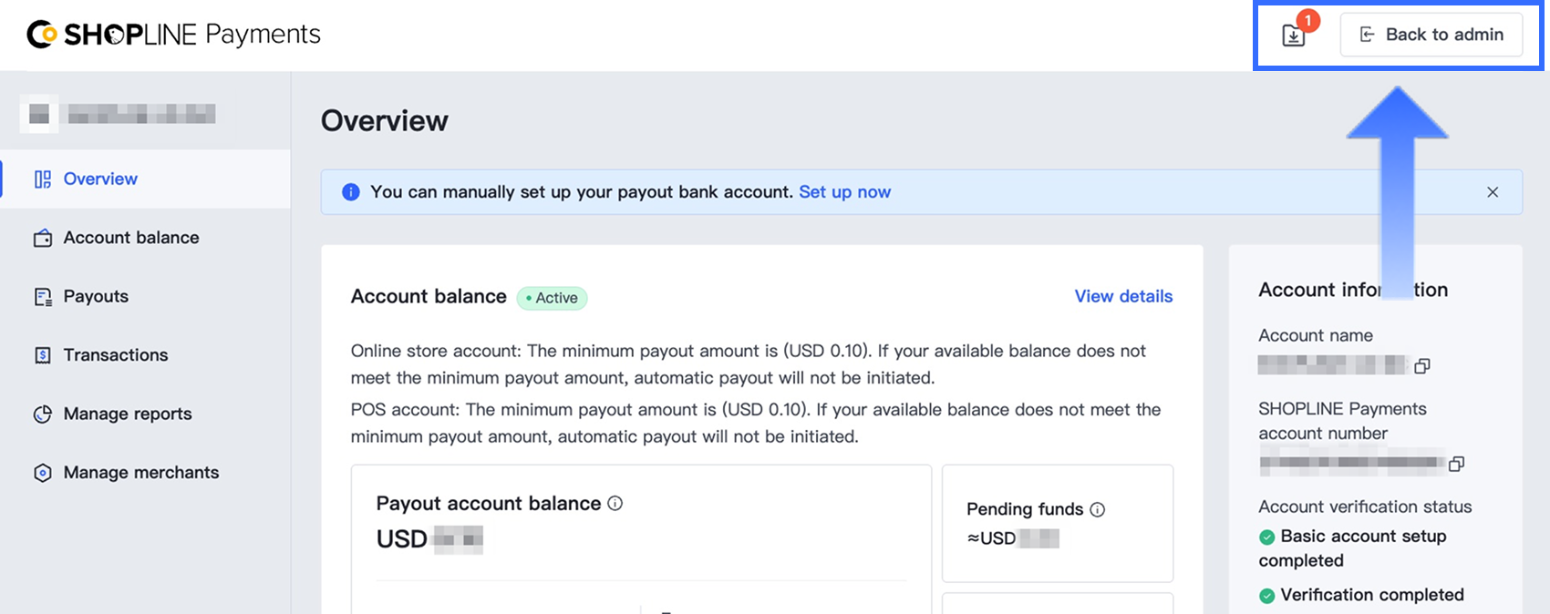1550x614 pixels.
Task: Show info tooltip beside Pending funds
Action: pos(1098,509)
